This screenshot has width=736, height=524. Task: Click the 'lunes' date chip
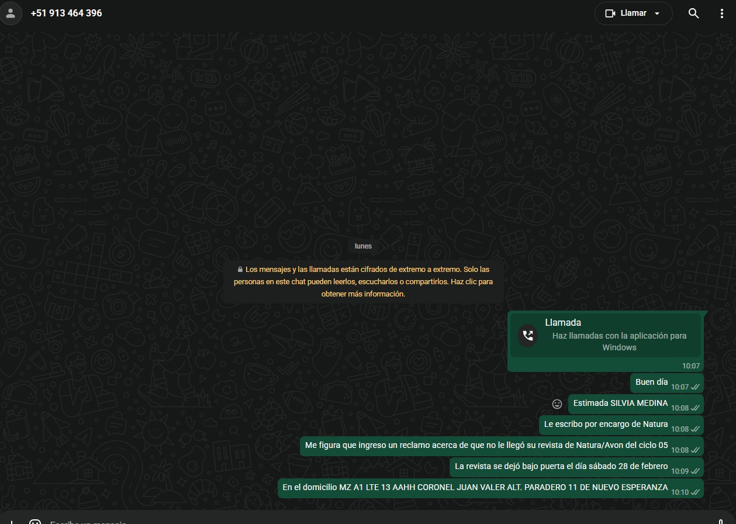(x=363, y=246)
